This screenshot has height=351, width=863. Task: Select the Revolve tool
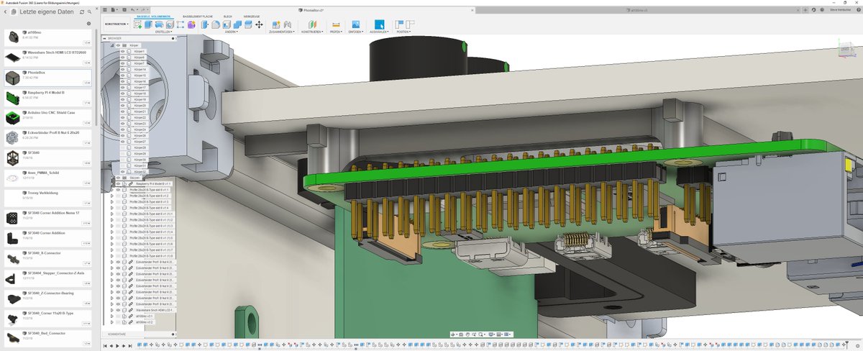coord(159,24)
